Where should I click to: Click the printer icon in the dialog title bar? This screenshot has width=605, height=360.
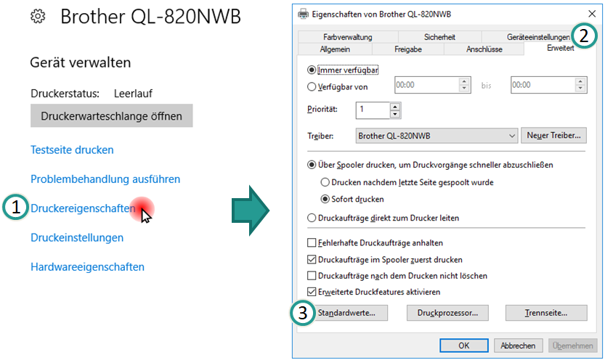tap(304, 15)
